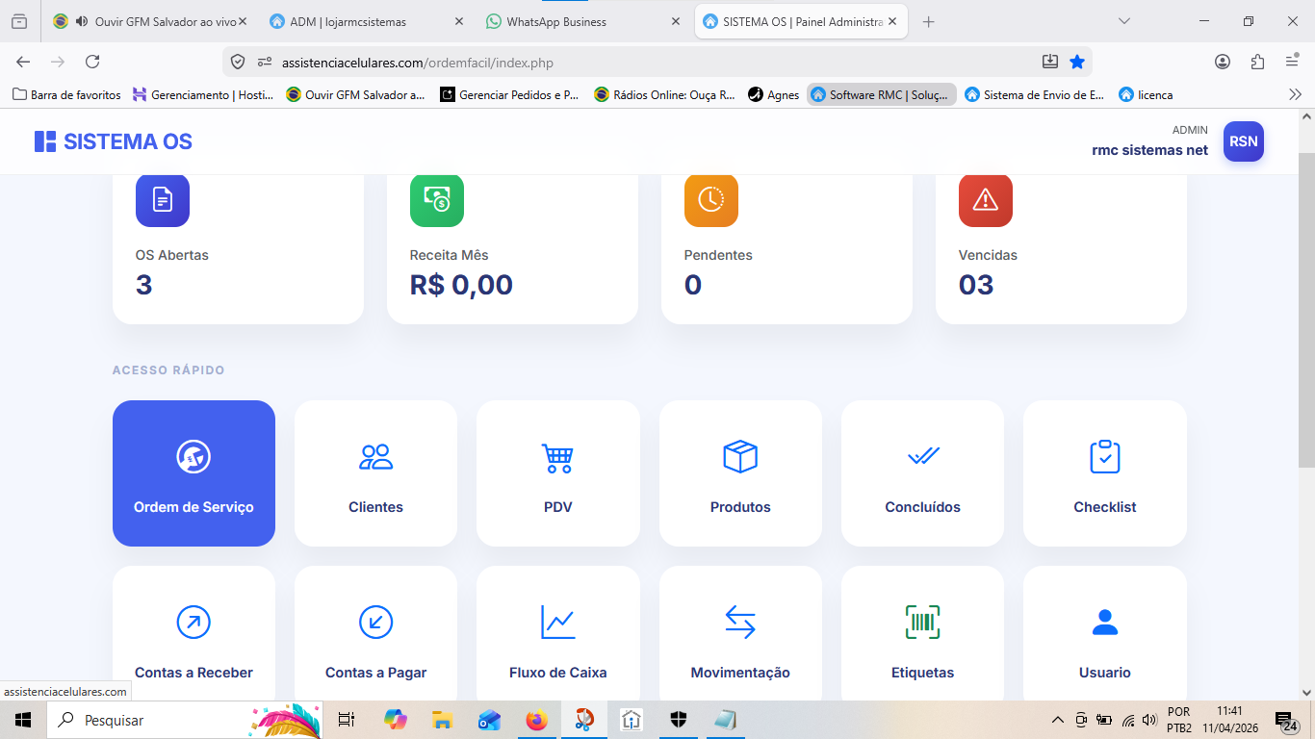
Task: Go back to the previous page
Action: pos(23,62)
